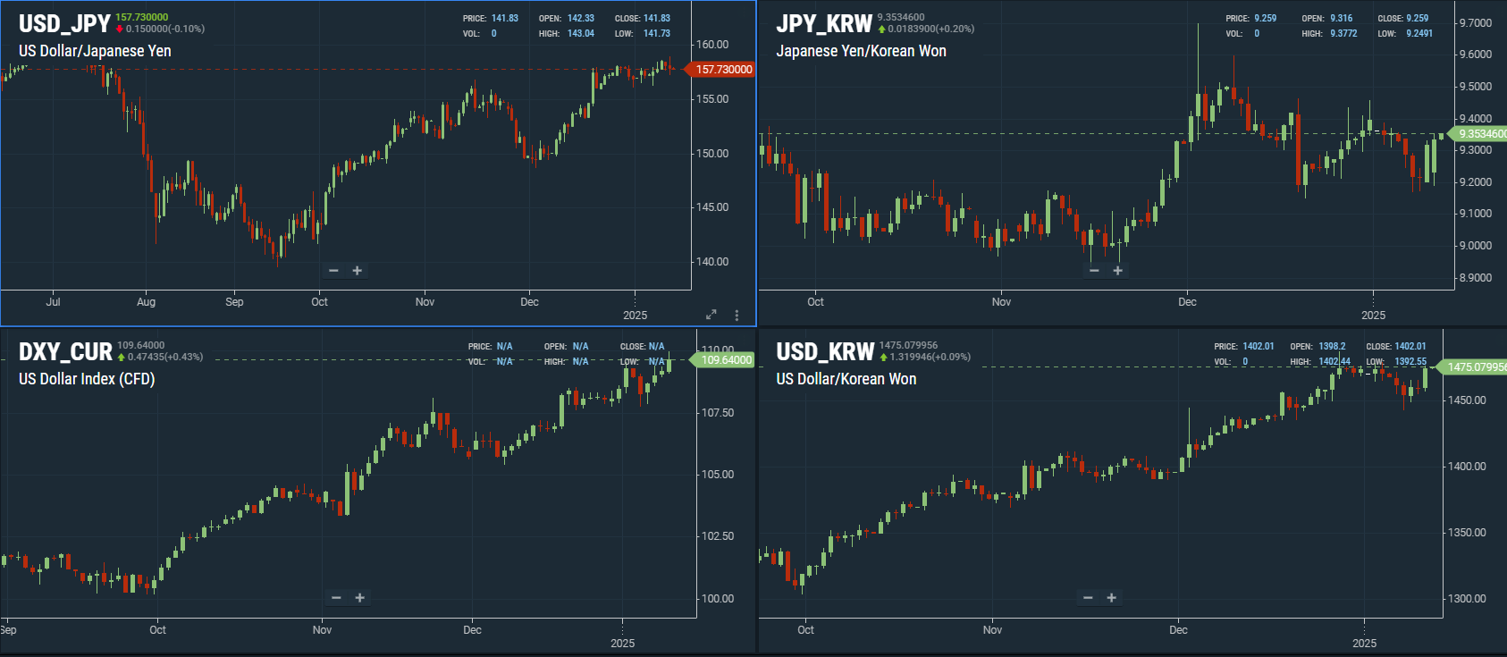This screenshot has width=1507, height=657.
Task: Click 'US Dollar Index (CFD)' description
Action: click(87, 379)
